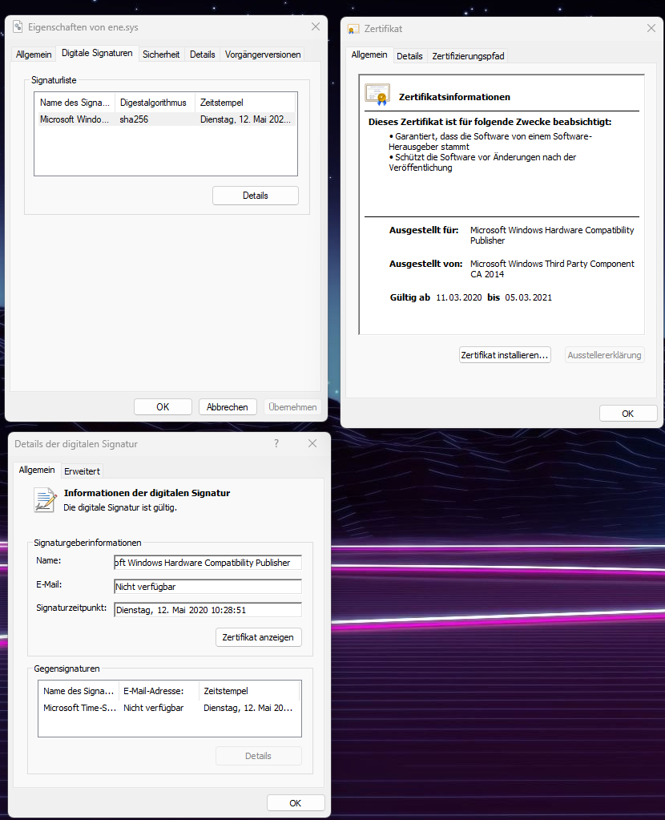Screen dimensions: 665x820
Task: Click the Zertifikat anzeigen button
Action: pos(258,637)
